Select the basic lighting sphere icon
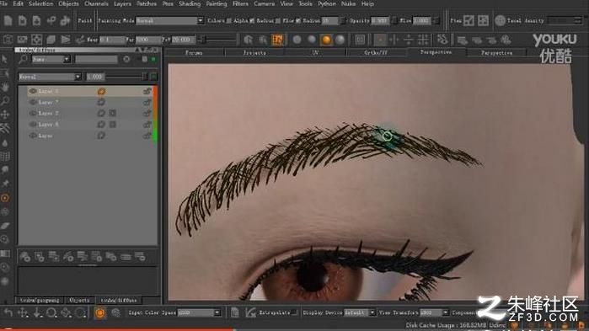589x331 pixels. tap(312, 40)
